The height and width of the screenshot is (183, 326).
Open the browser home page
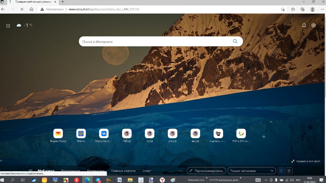pos(31,9)
